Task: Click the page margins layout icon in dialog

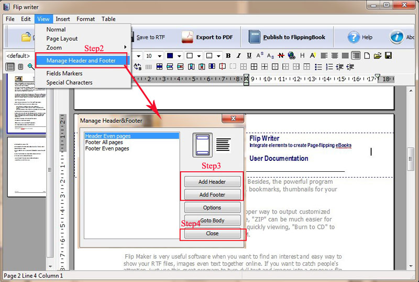Action: tap(203, 145)
